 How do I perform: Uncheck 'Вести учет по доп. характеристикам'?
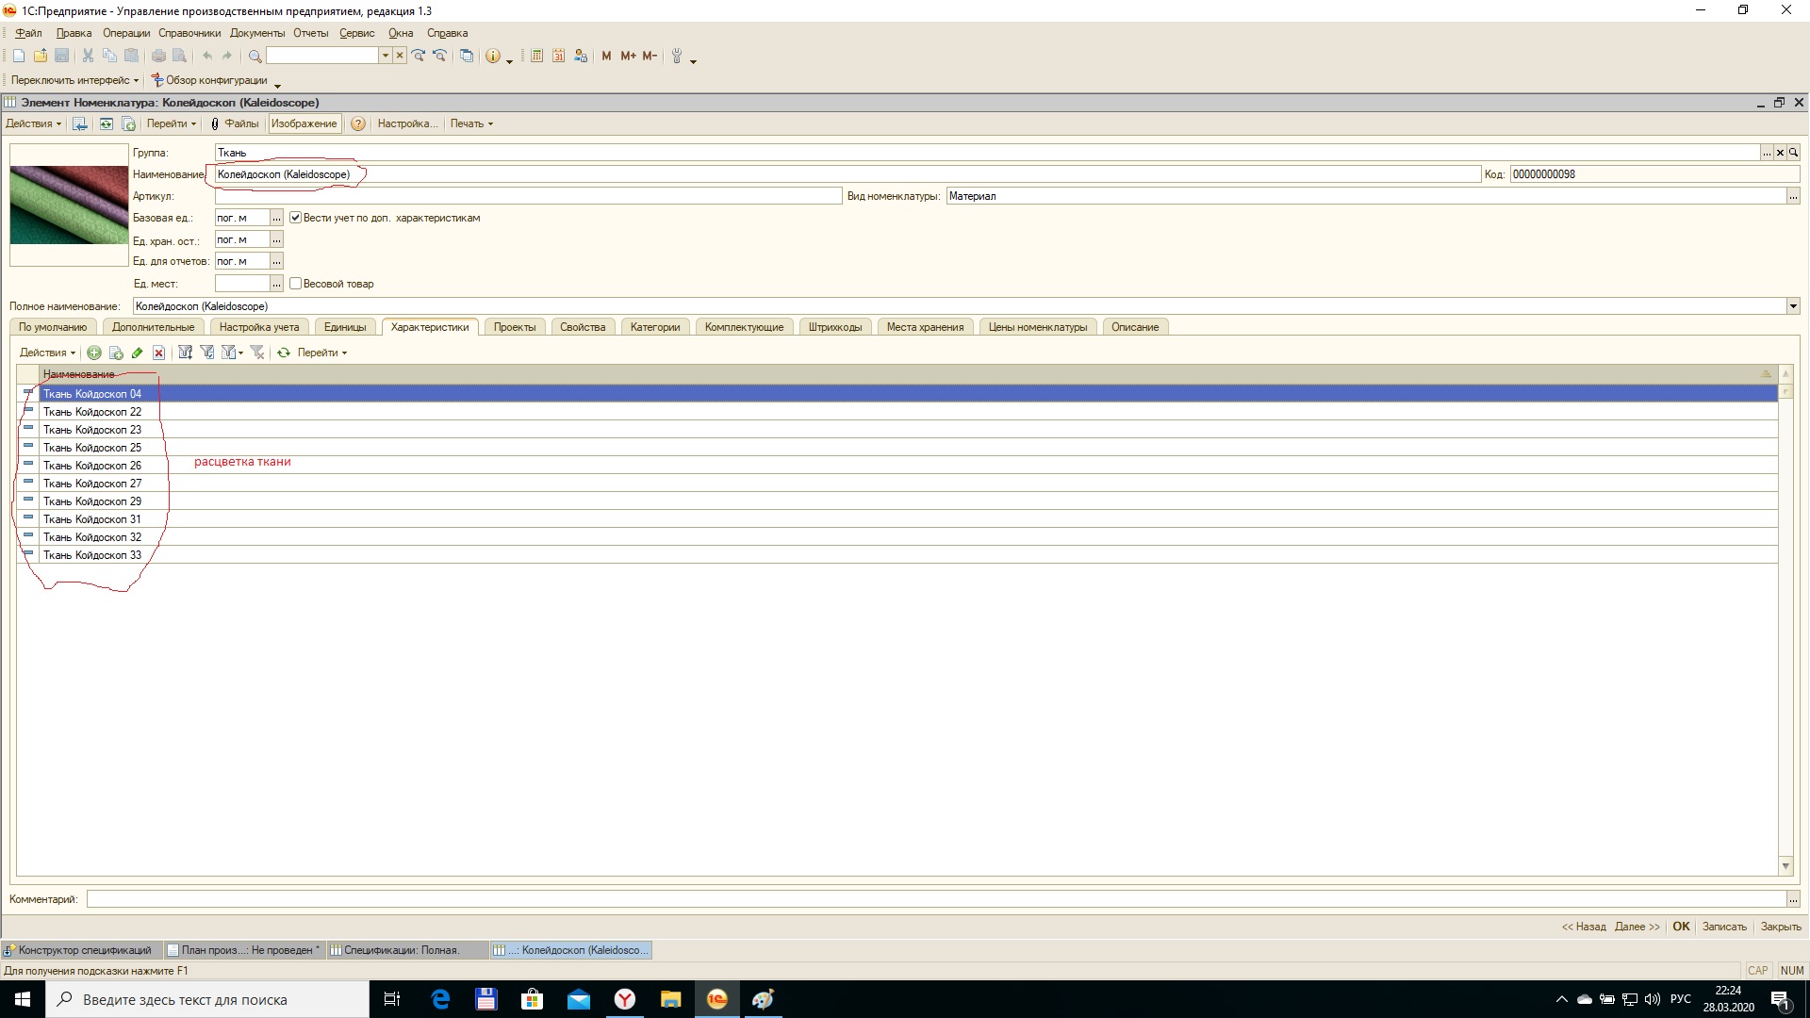[x=295, y=218]
